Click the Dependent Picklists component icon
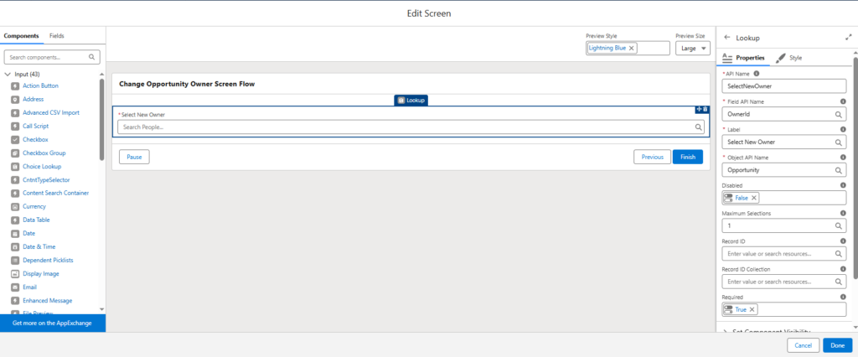 tap(15, 260)
